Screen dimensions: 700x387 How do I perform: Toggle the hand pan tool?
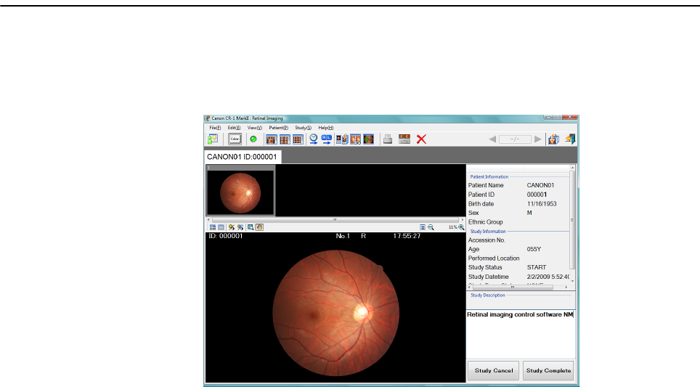coord(260,227)
